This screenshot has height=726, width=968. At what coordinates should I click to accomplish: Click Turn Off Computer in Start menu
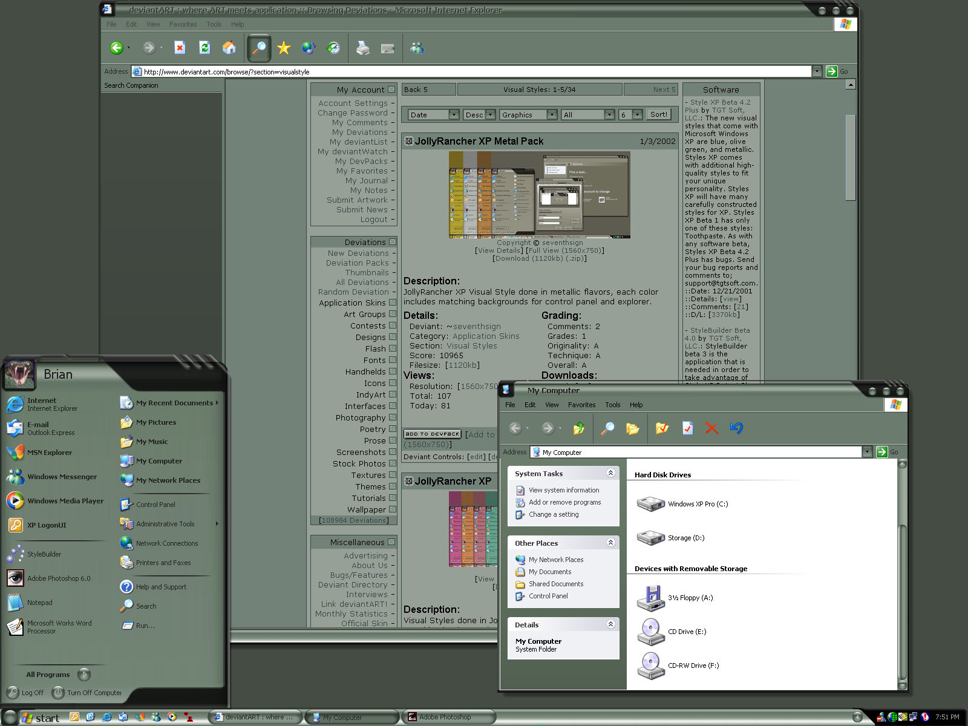(x=87, y=693)
